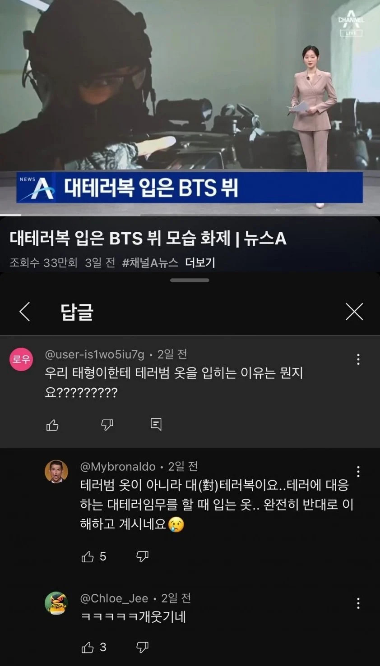This screenshot has height=666, width=380.
Task: Open the pink 로우 profile avatar
Action: tap(21, 359)
